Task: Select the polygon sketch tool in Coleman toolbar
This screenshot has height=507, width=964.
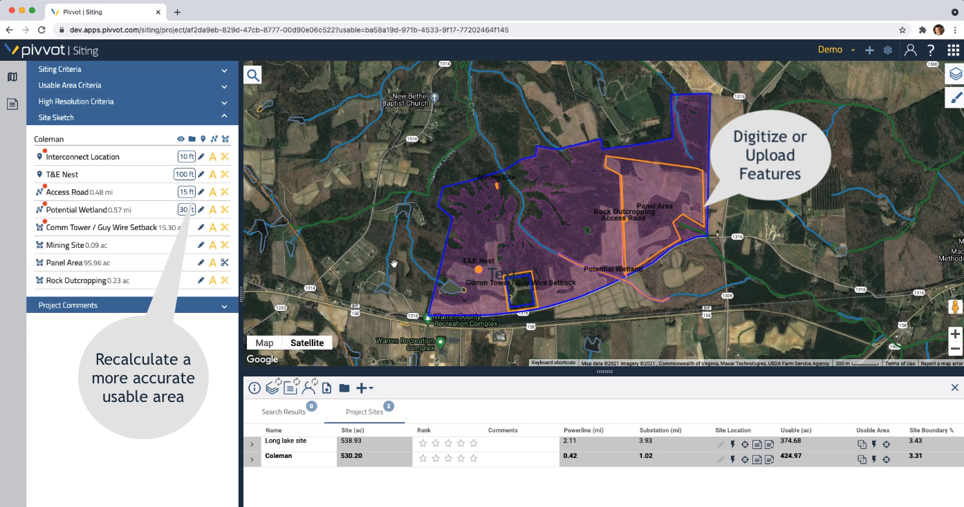Action: [225, 138]
